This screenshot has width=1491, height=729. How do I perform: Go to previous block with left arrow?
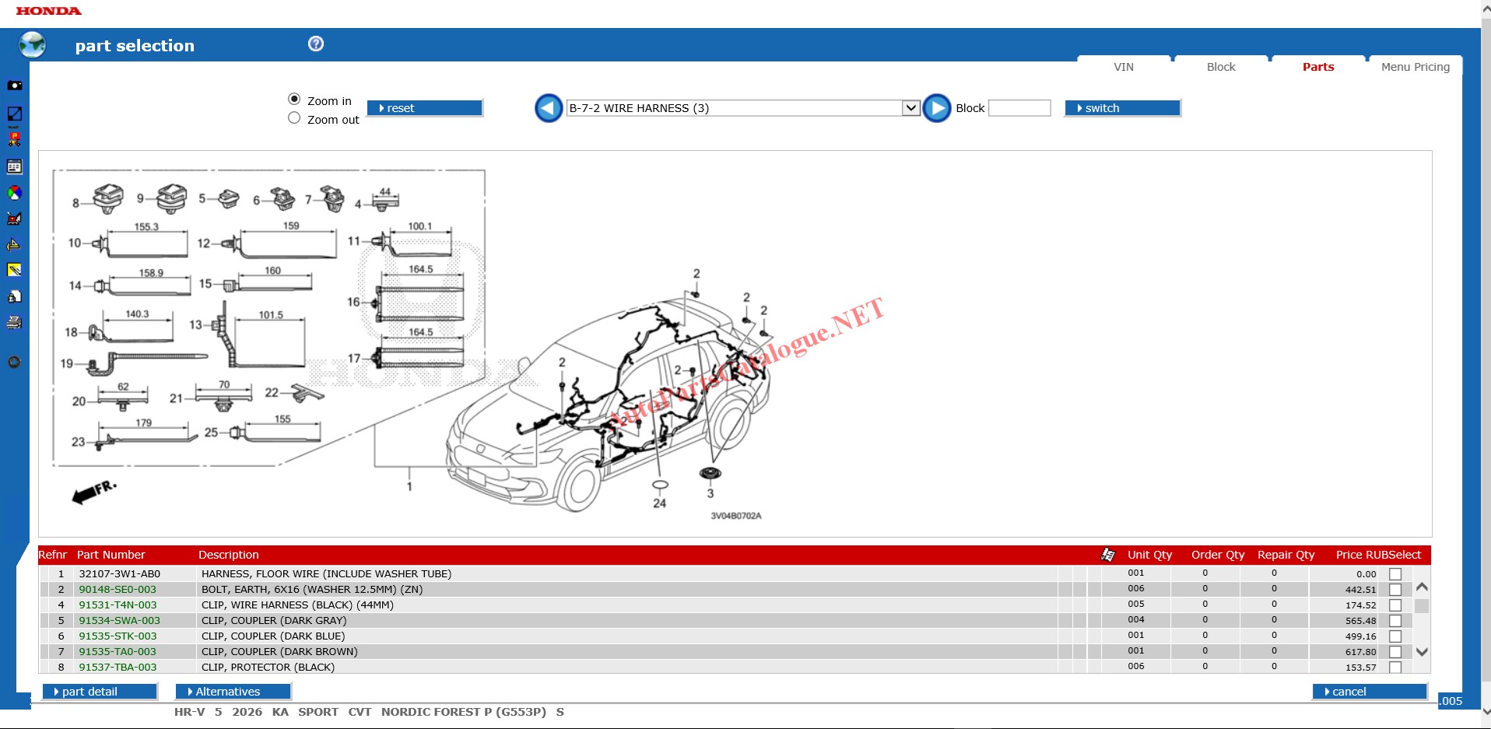[x=549, y=108]
